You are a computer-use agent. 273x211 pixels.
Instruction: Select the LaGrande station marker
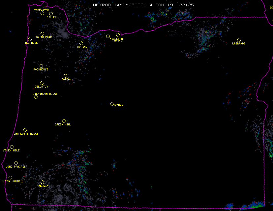point(239,40)
